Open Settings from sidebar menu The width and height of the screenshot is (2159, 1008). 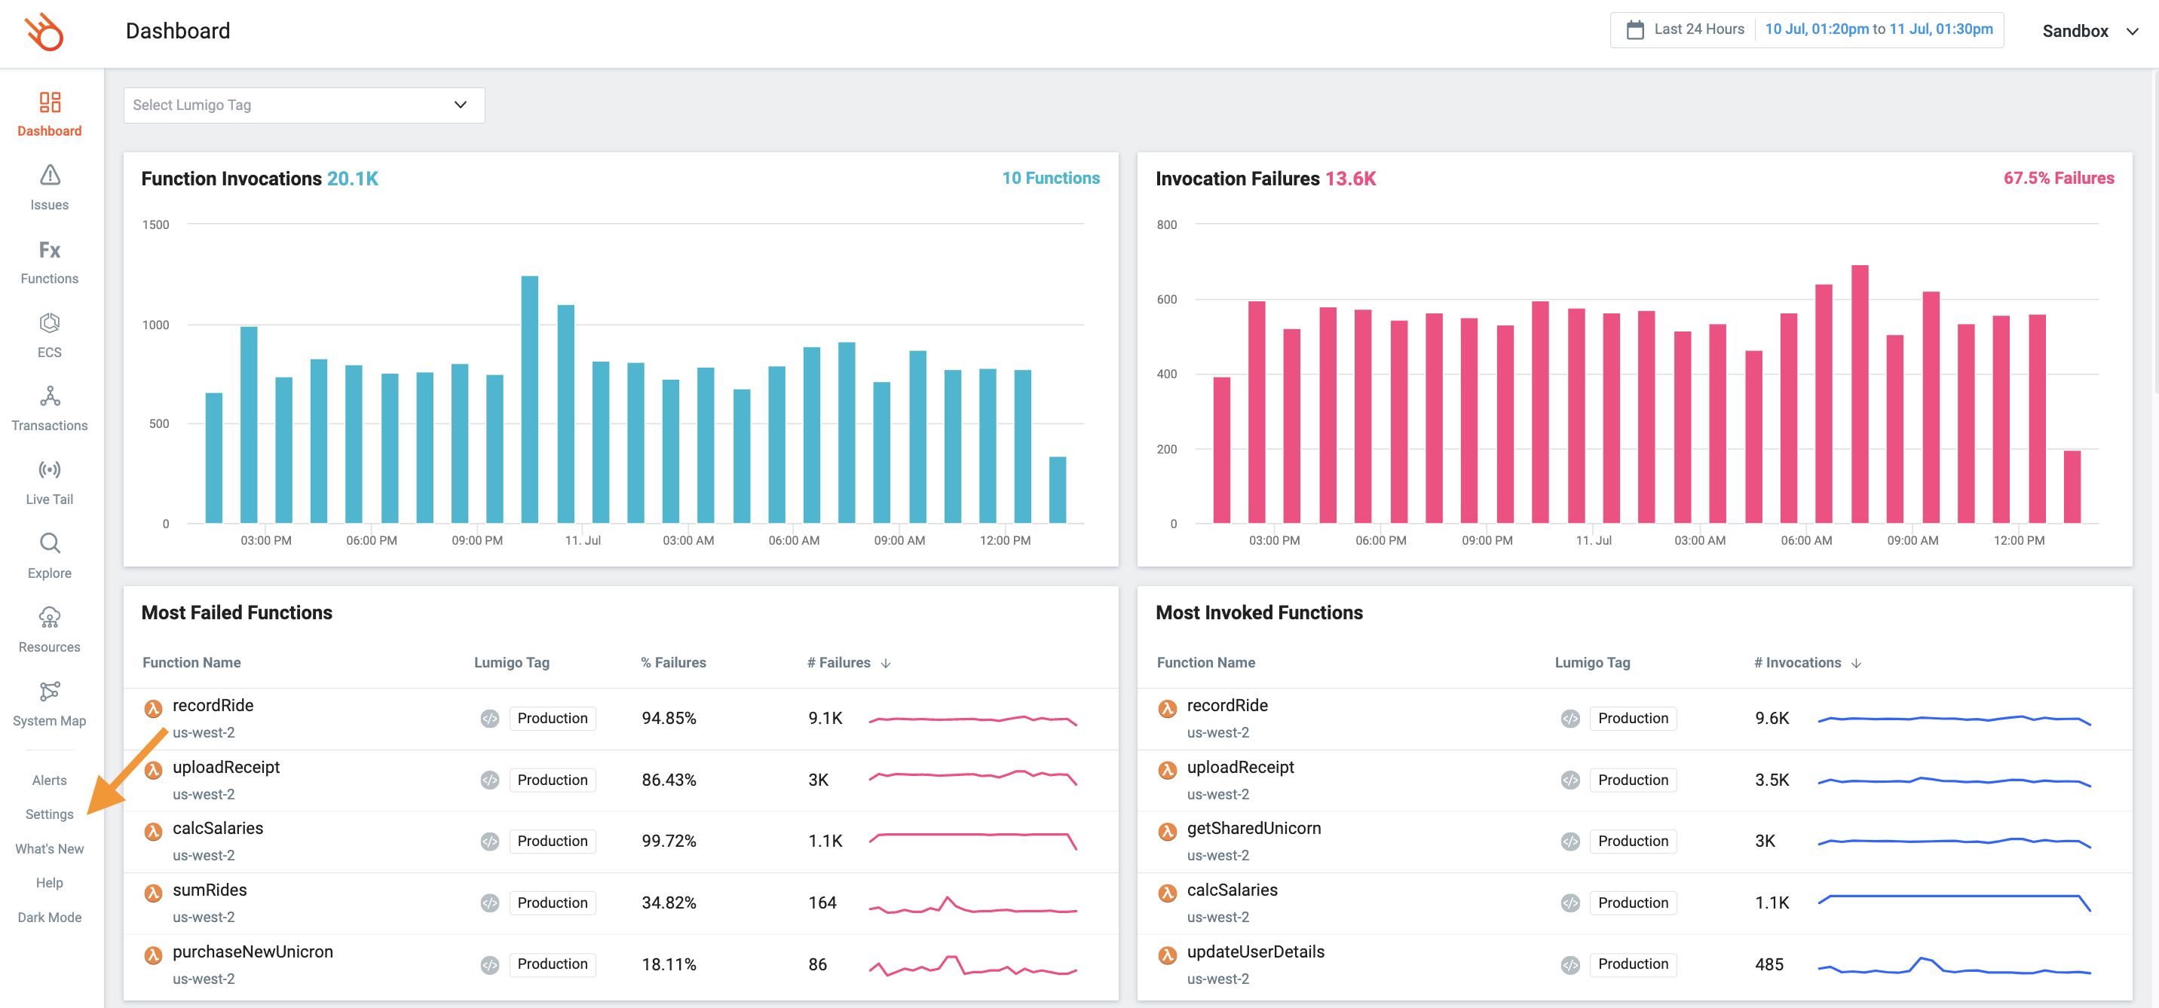tap(50, 814)
